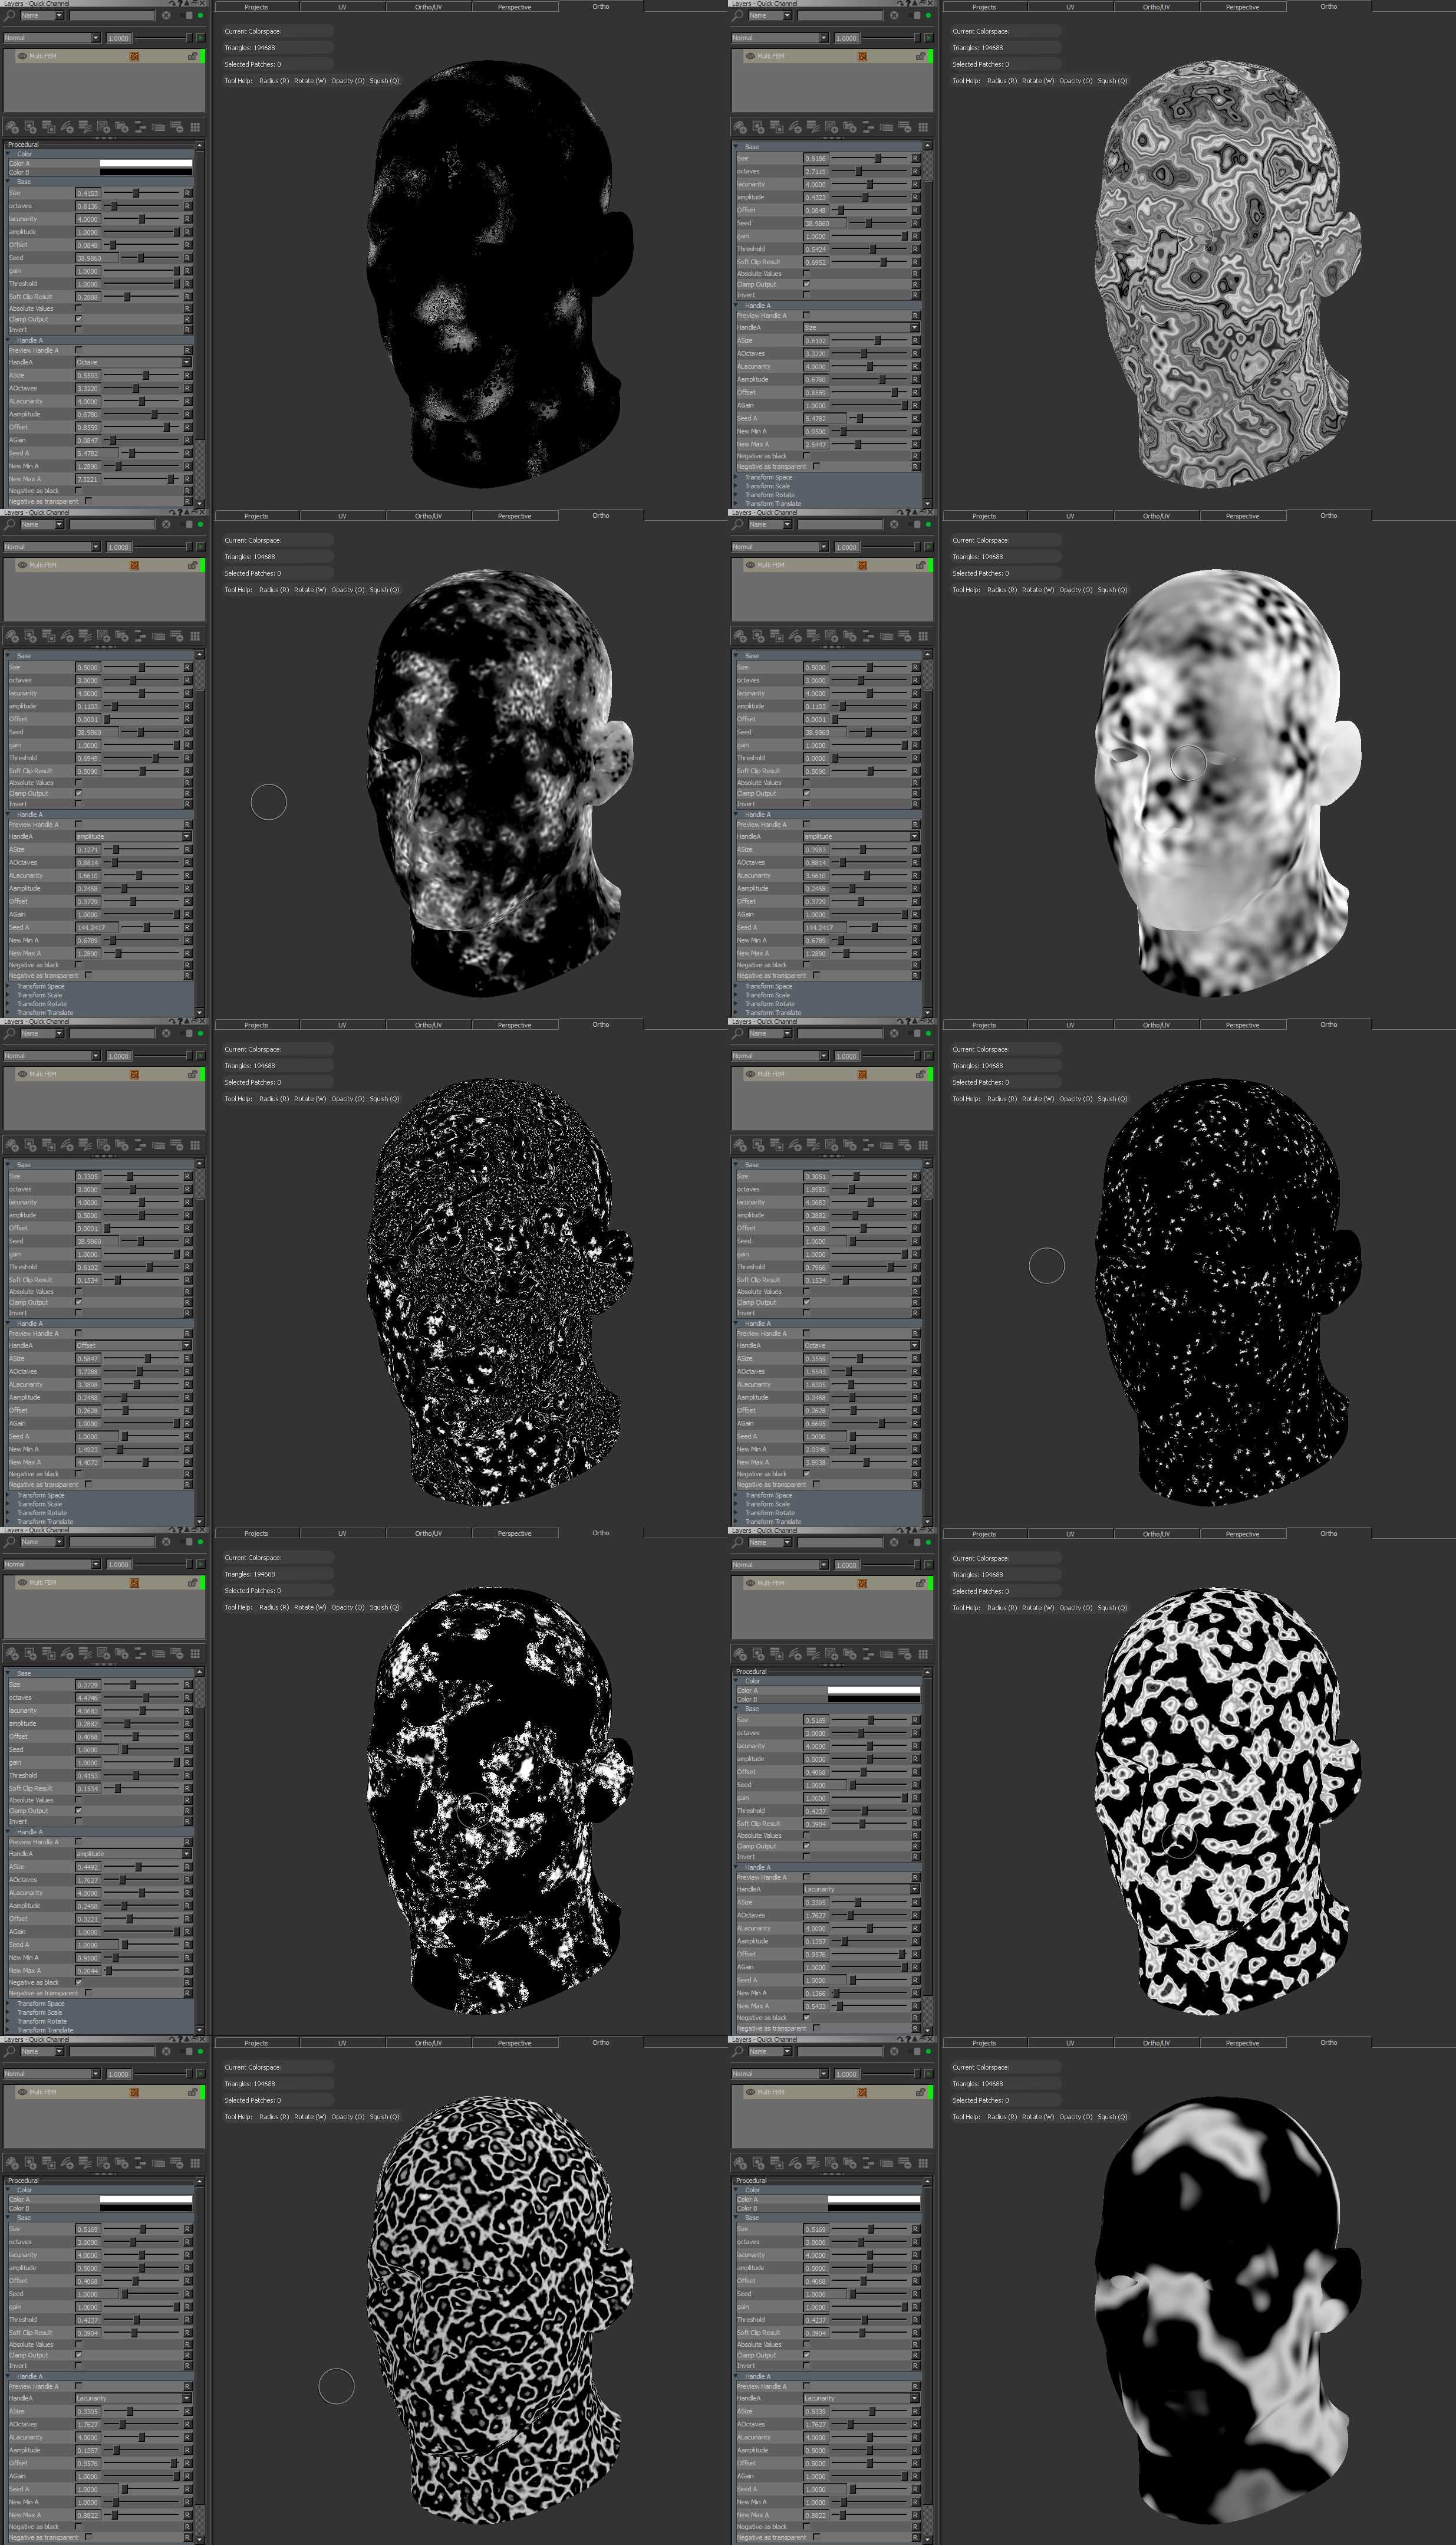Enable Negative as black beside New Max A 7.3221
This screenshot has height=2545, width=1456.
point(79,490)
